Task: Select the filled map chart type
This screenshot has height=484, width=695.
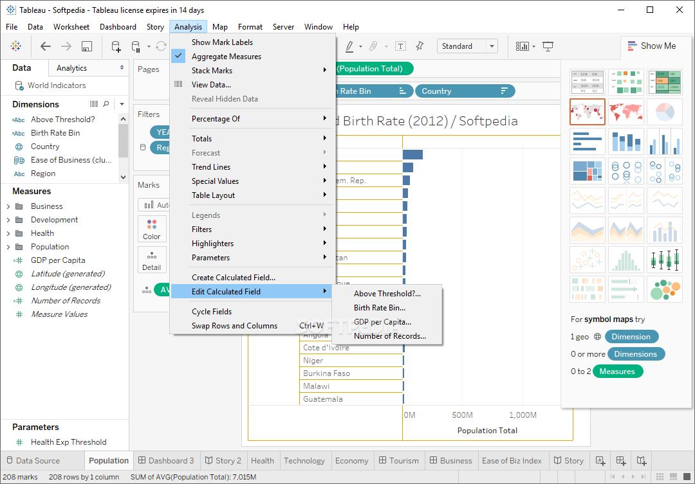Action: tap(626, 112)
